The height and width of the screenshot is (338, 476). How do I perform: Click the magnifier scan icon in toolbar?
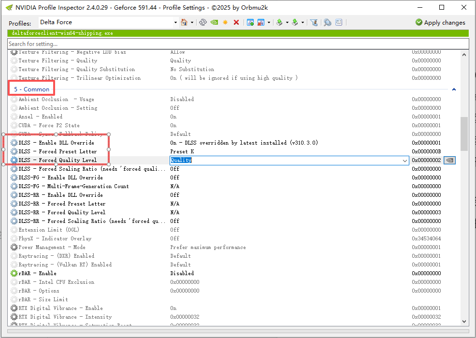tap(328, 22)
